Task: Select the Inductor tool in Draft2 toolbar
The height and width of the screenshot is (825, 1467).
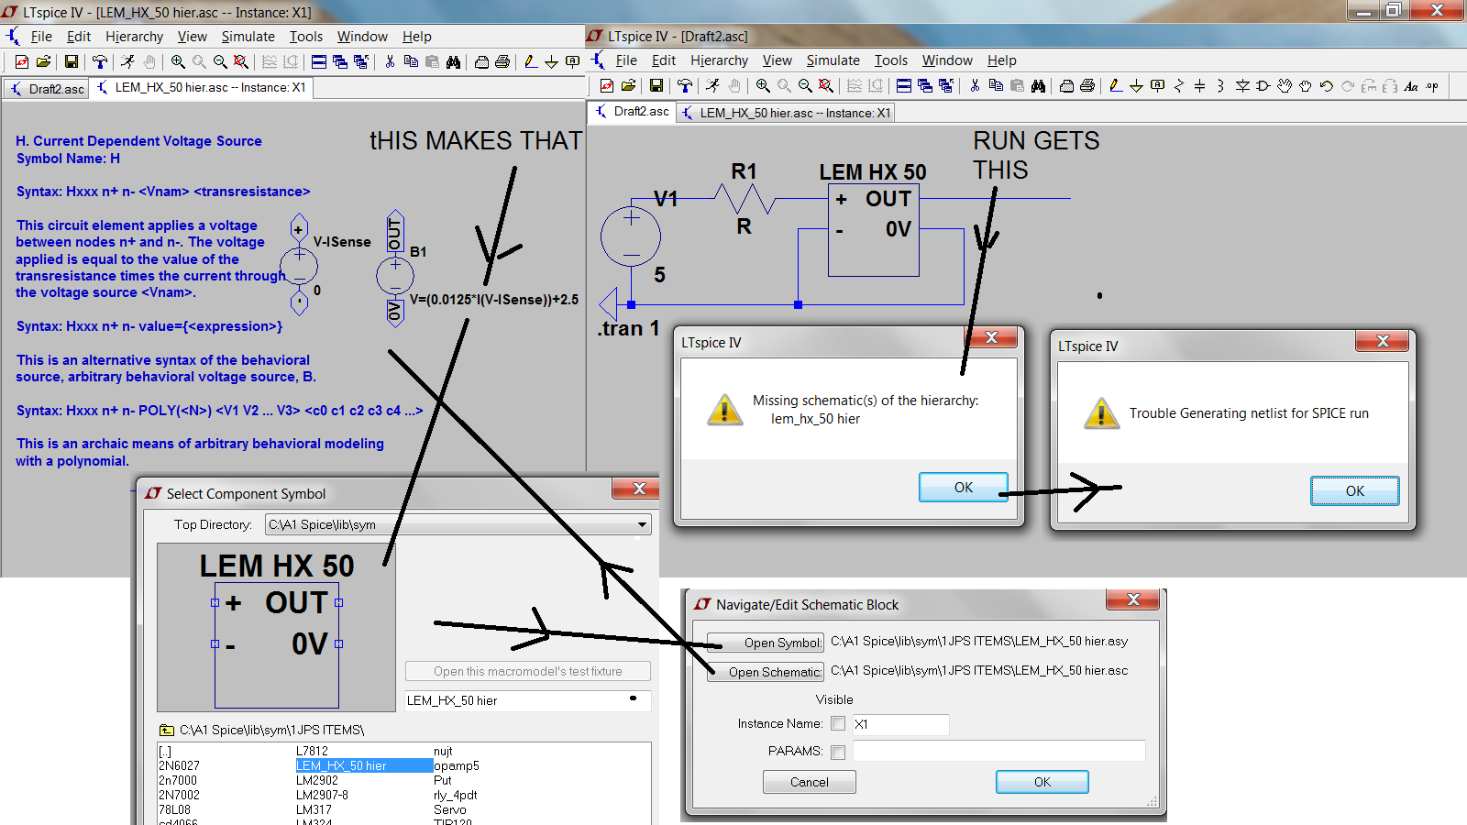Action: point(1220,85)
